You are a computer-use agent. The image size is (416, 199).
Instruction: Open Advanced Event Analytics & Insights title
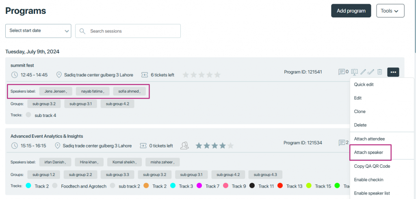coord(47,136)
